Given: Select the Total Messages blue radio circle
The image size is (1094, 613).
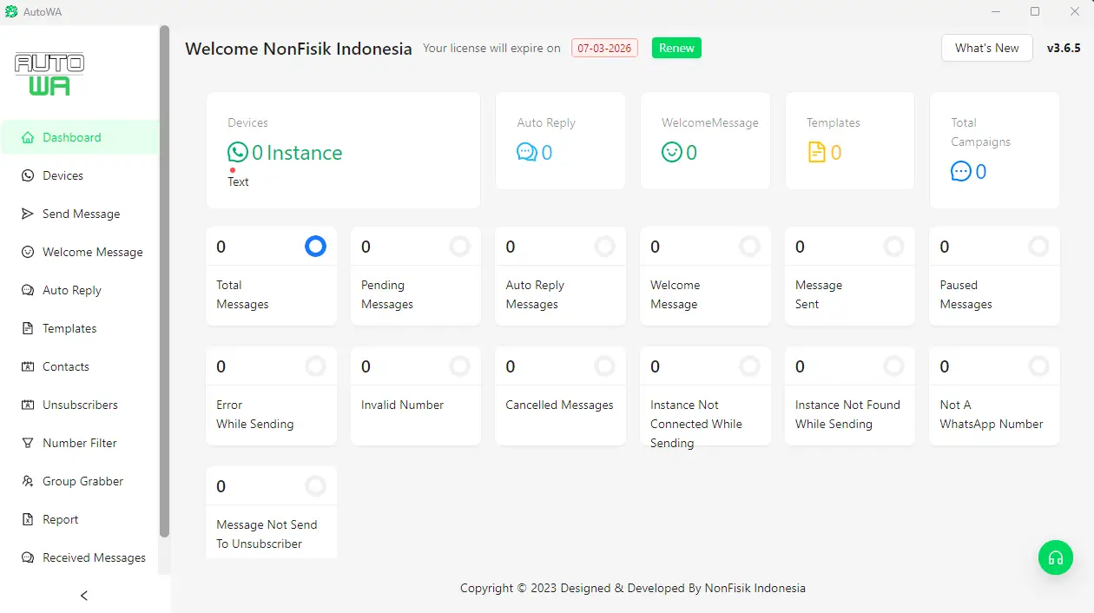Looking at the screenshot, I should point(315,247).
